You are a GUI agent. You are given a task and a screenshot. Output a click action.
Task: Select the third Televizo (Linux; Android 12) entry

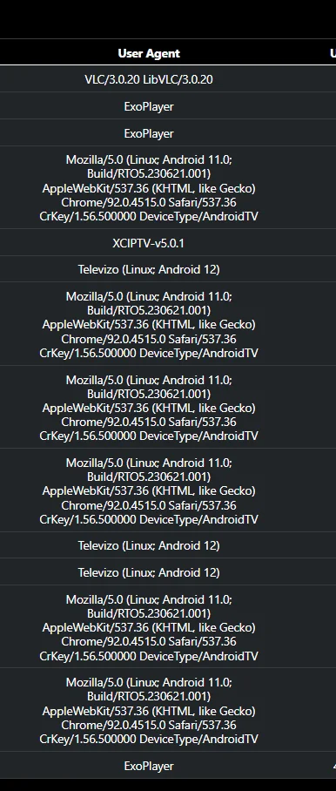pos(149,572)
